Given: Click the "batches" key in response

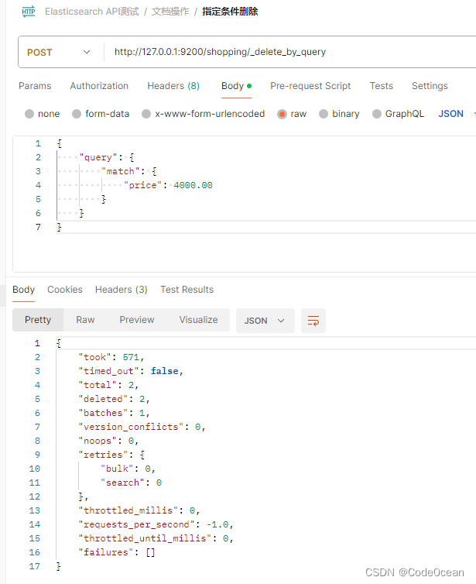Looking at the screenshot, I should click(103, 413).
